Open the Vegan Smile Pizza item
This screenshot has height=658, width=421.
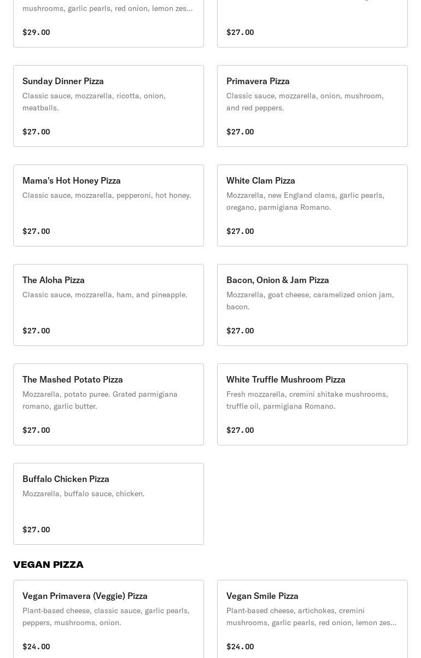[x=312, y=619]
